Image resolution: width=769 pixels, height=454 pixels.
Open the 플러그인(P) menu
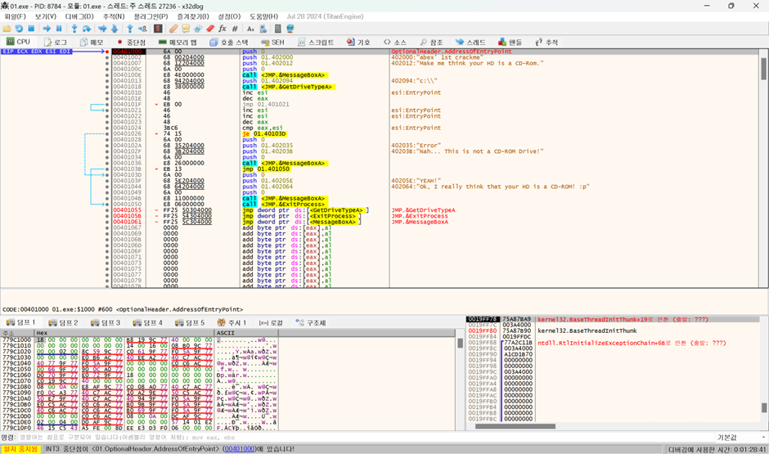(151, 16)
